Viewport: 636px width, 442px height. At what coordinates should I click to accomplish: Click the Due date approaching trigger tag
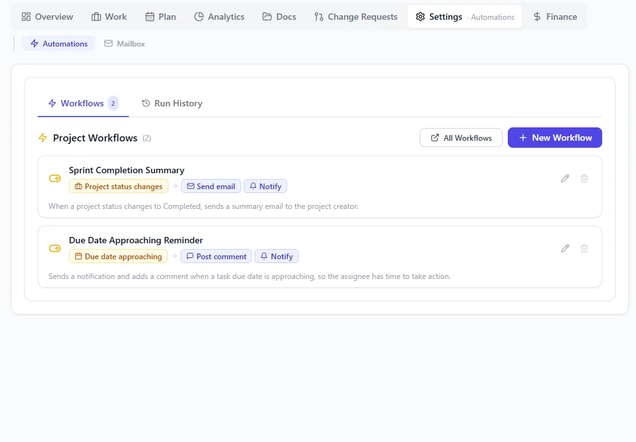coord(118,257)
